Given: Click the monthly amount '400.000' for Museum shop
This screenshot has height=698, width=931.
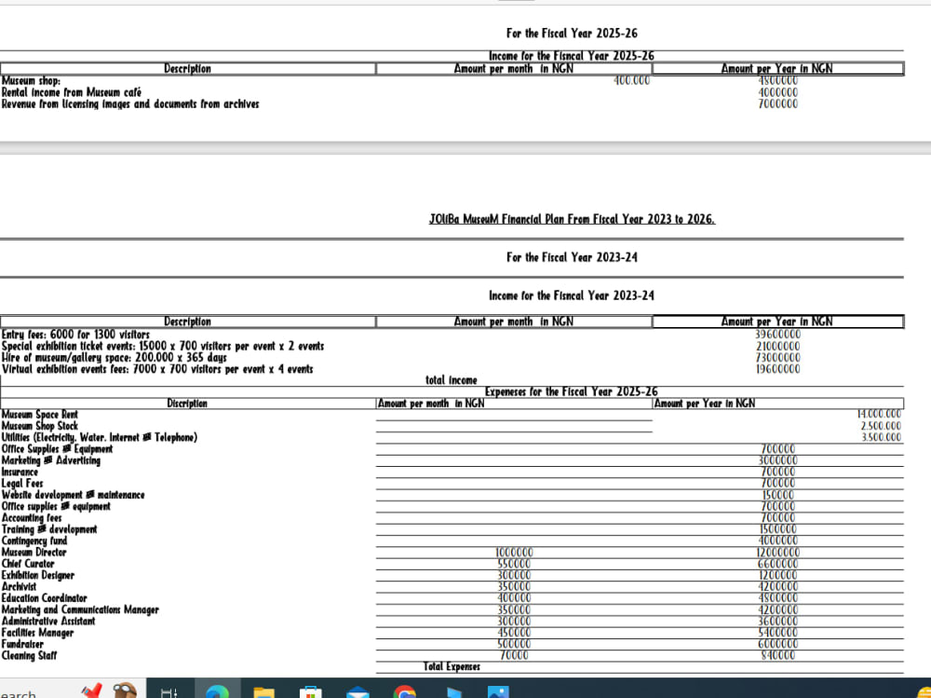Looking at the screenshot, I should (631, 80).
